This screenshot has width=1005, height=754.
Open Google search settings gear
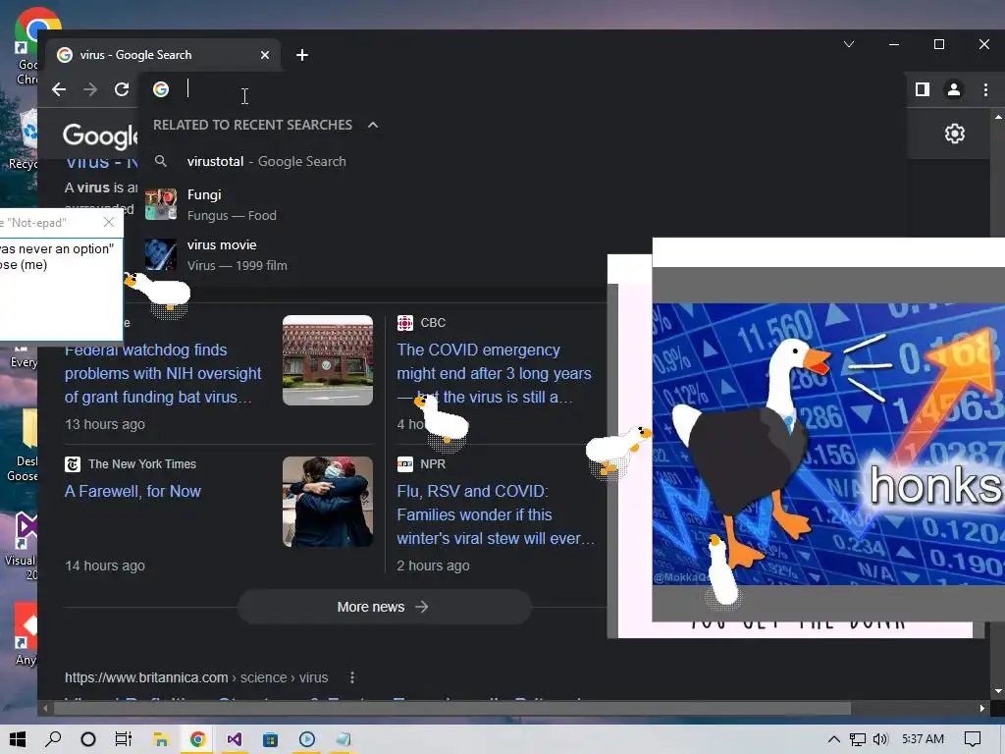pos(954,134)
